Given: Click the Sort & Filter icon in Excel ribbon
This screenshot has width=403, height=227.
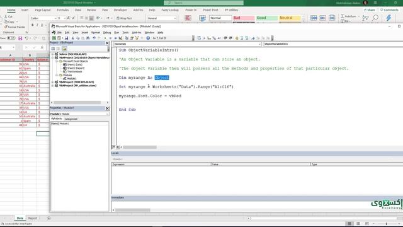Looking at the screenshot, I should (x=365, y=18).
